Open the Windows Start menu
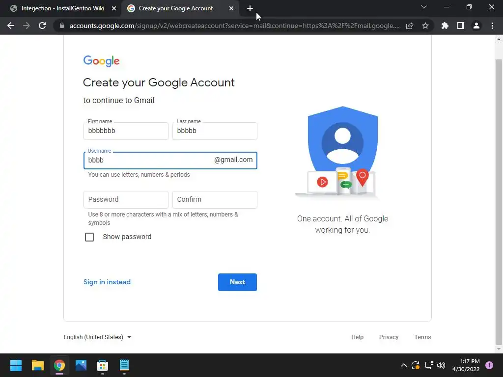The width and height of the screenshot is (503, 377). (16, 365)
